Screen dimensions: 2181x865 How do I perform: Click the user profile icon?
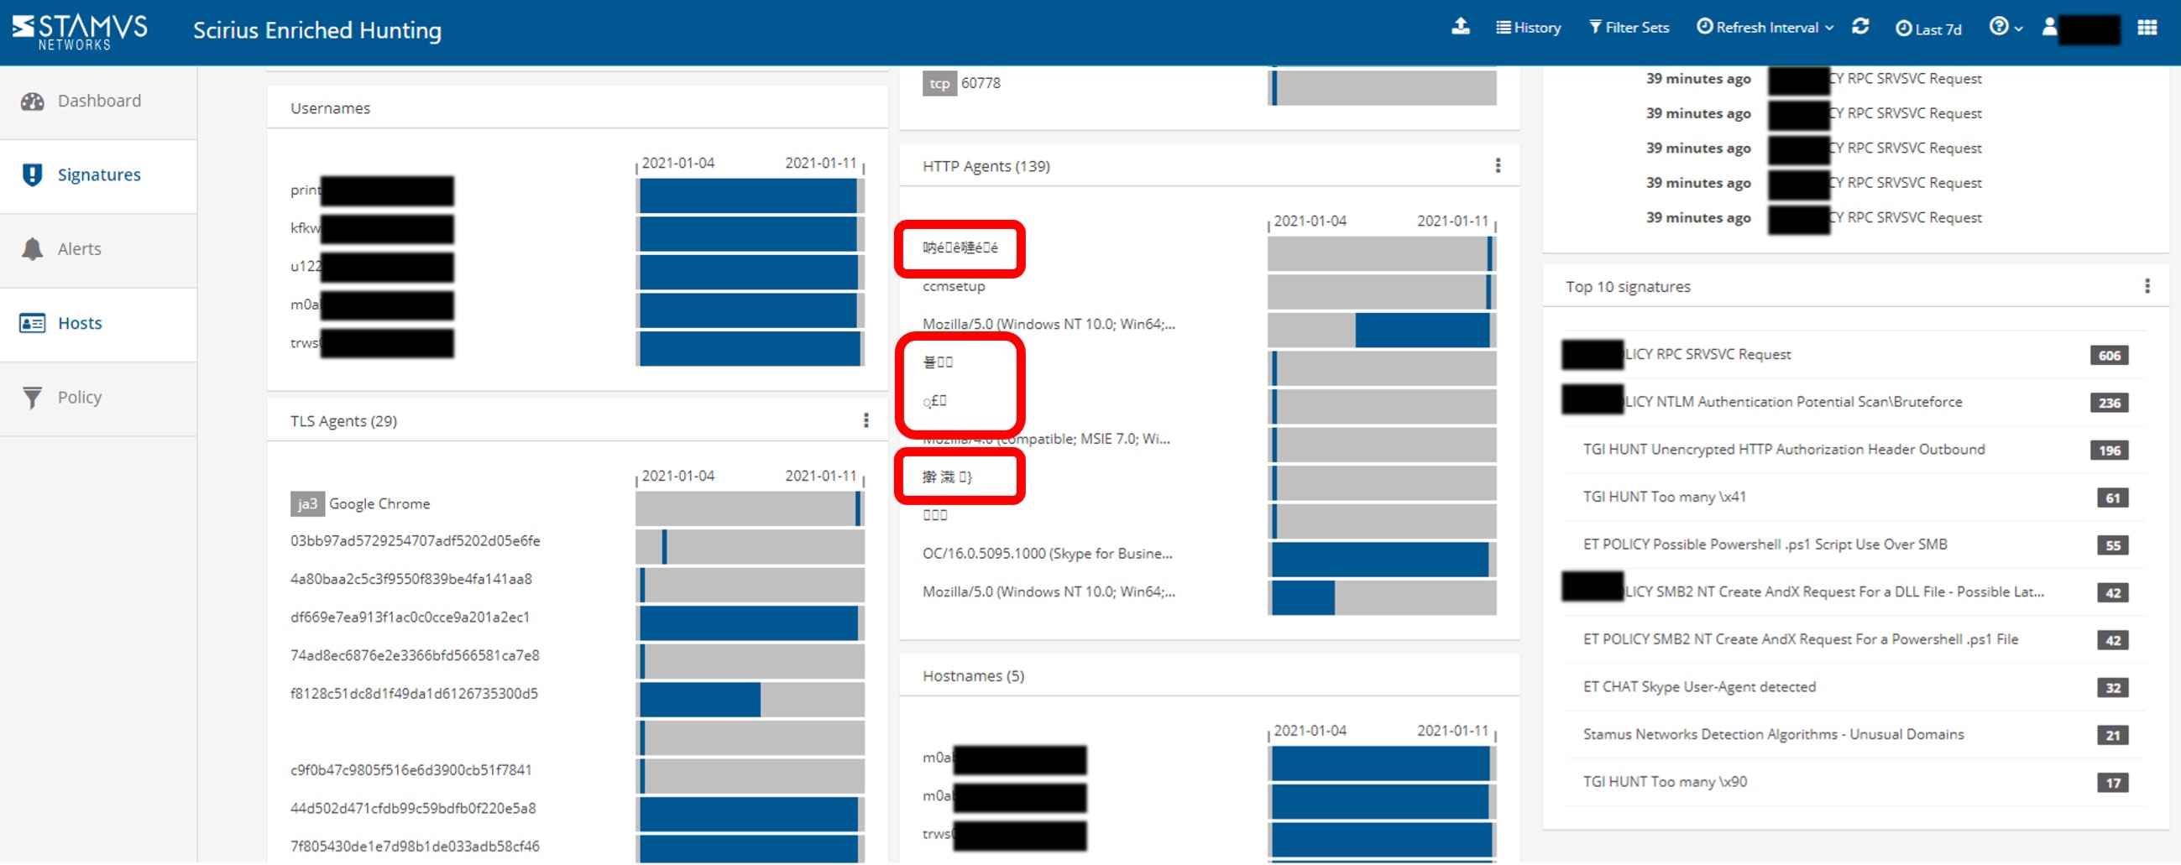(2050, 26)
